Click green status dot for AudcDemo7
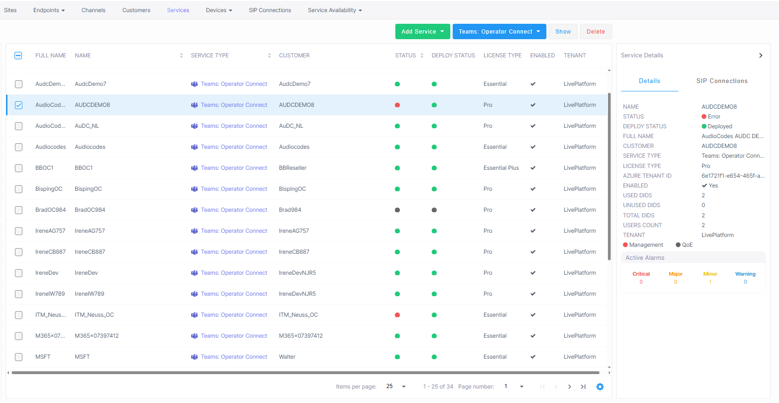779x403 pixels. (x=397, y=84)
